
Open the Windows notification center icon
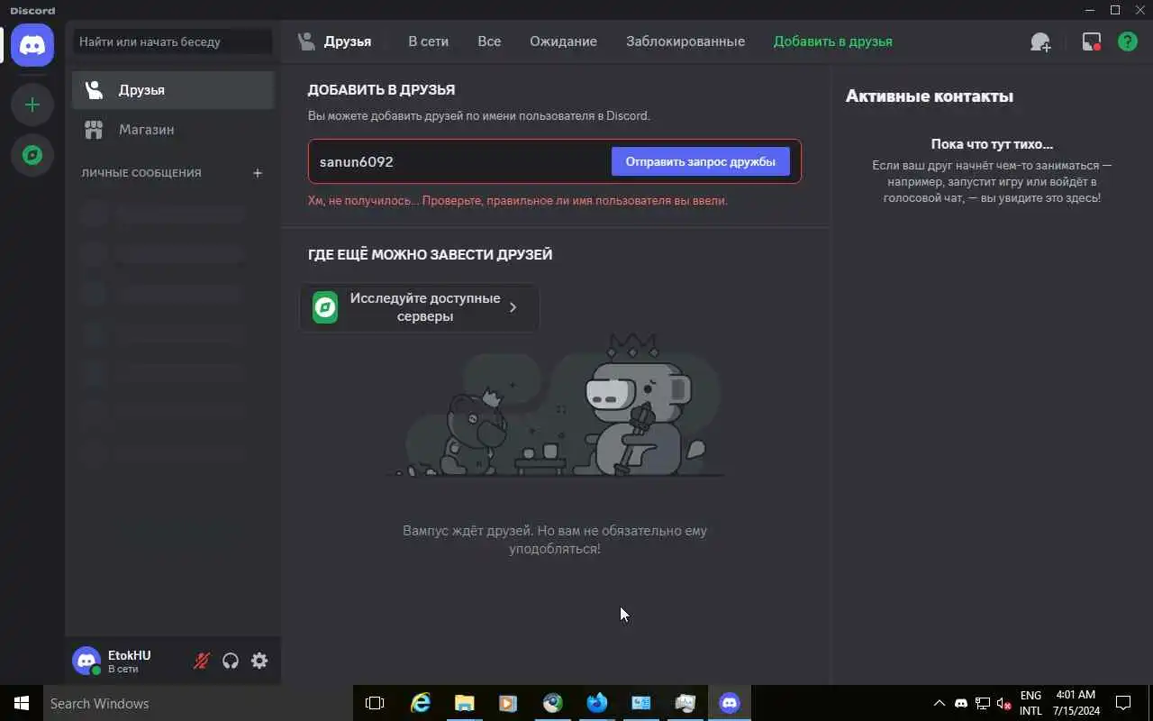click(1123, 703)
